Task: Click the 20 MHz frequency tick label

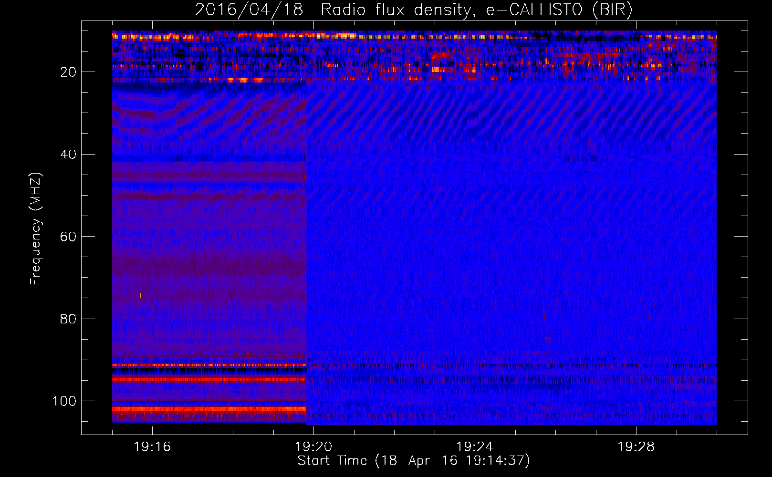Action: 68,72
